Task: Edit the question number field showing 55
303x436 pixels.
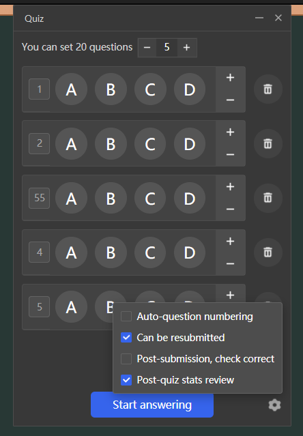Action: pyautogui.click(x=39, y=198)
